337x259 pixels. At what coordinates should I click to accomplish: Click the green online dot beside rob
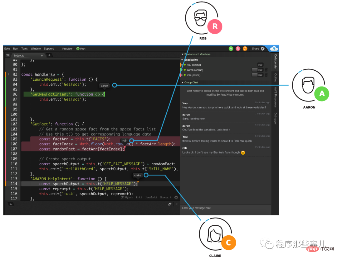click(x=185, y=75)
